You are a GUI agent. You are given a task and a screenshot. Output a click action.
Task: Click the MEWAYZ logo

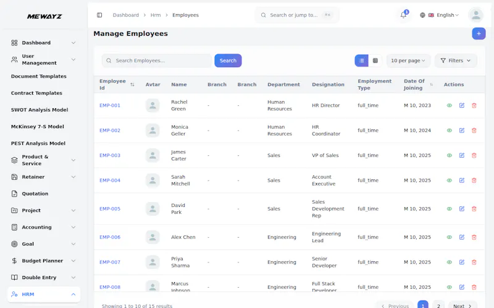pos(44,17)
